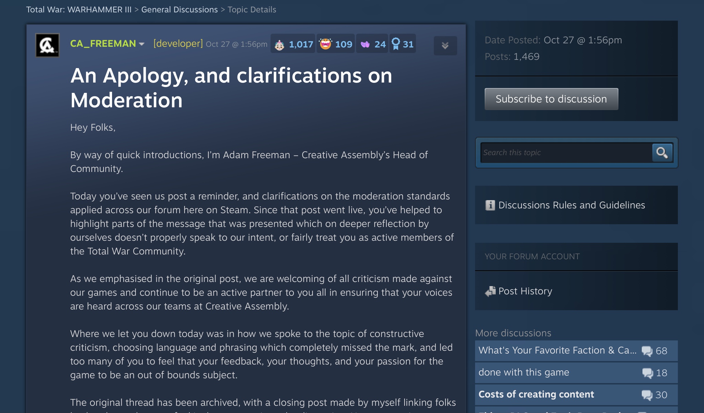Screen dimensions: 704x413
Task: Click the YOUR FORUM ACCOUNT header
Action: [x=532, y=257]
